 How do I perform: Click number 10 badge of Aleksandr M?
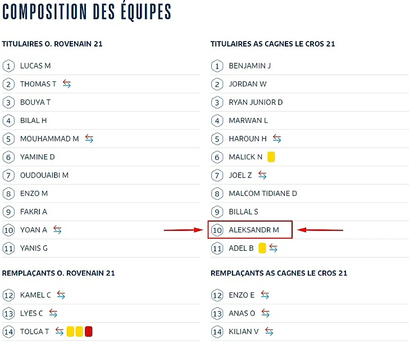[217, 230]
